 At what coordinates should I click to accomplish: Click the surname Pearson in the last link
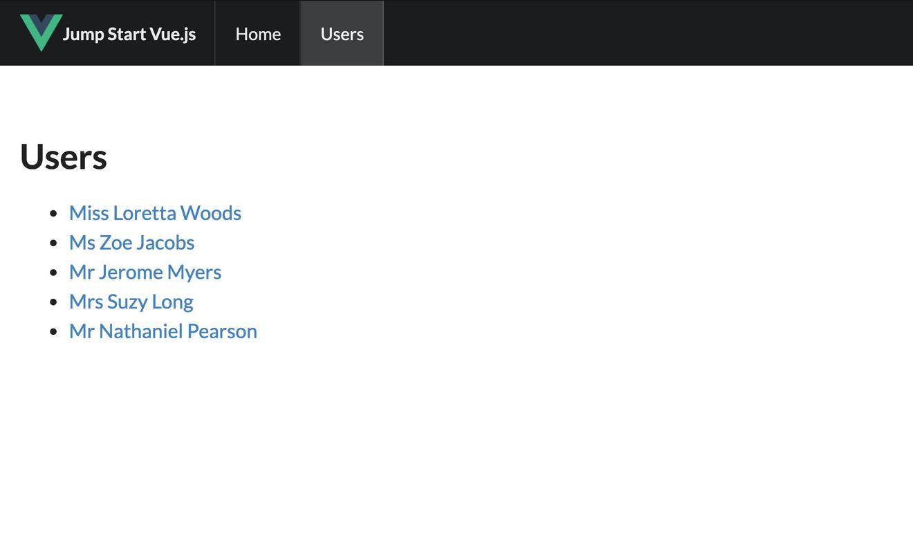click(222, 331)
